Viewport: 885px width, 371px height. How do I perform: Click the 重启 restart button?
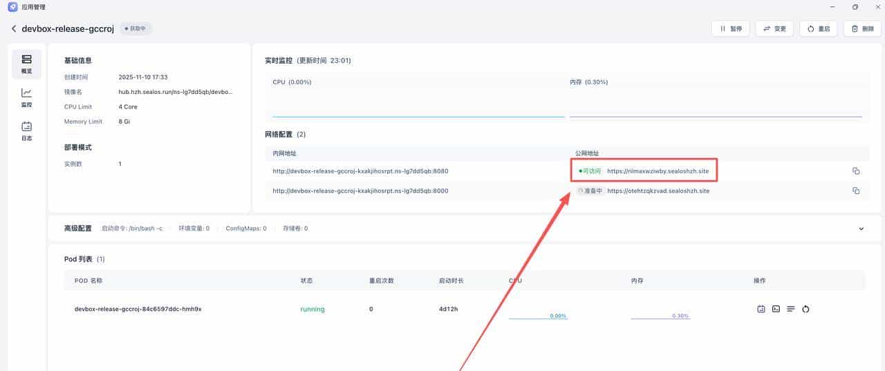tap(818, 29)
